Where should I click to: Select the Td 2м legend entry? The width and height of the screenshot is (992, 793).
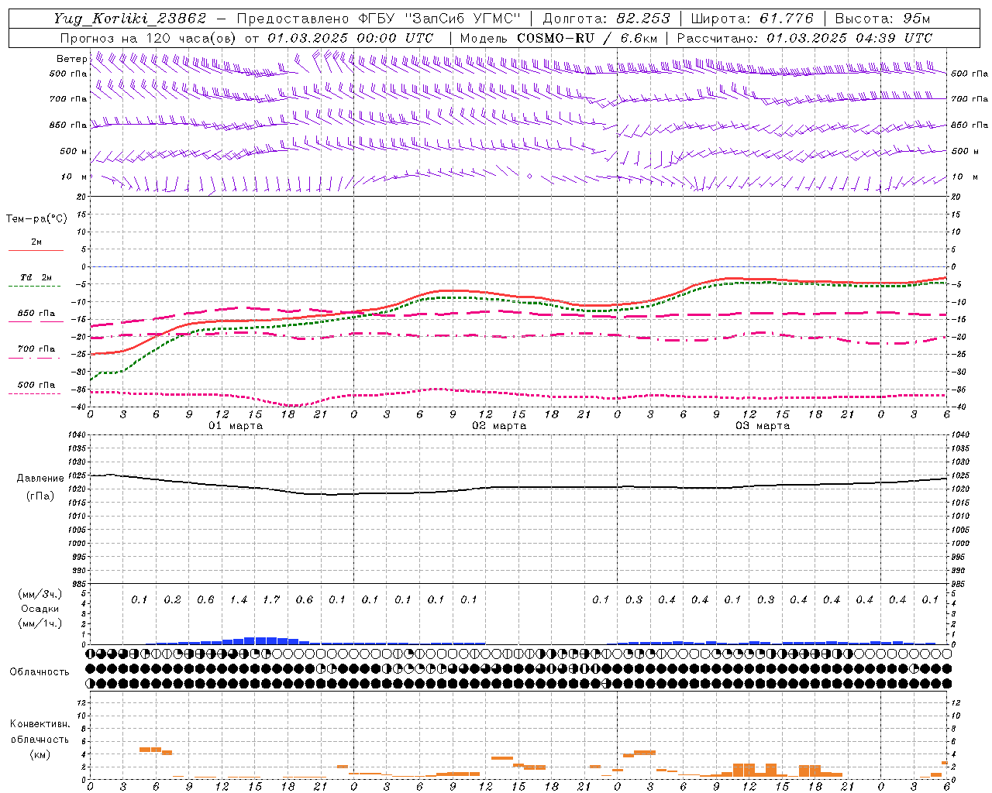tap(36, 277)
